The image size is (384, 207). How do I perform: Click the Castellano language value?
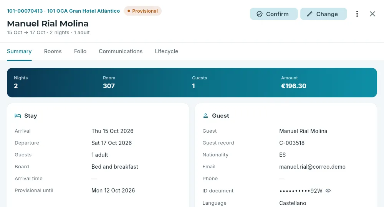293,203
